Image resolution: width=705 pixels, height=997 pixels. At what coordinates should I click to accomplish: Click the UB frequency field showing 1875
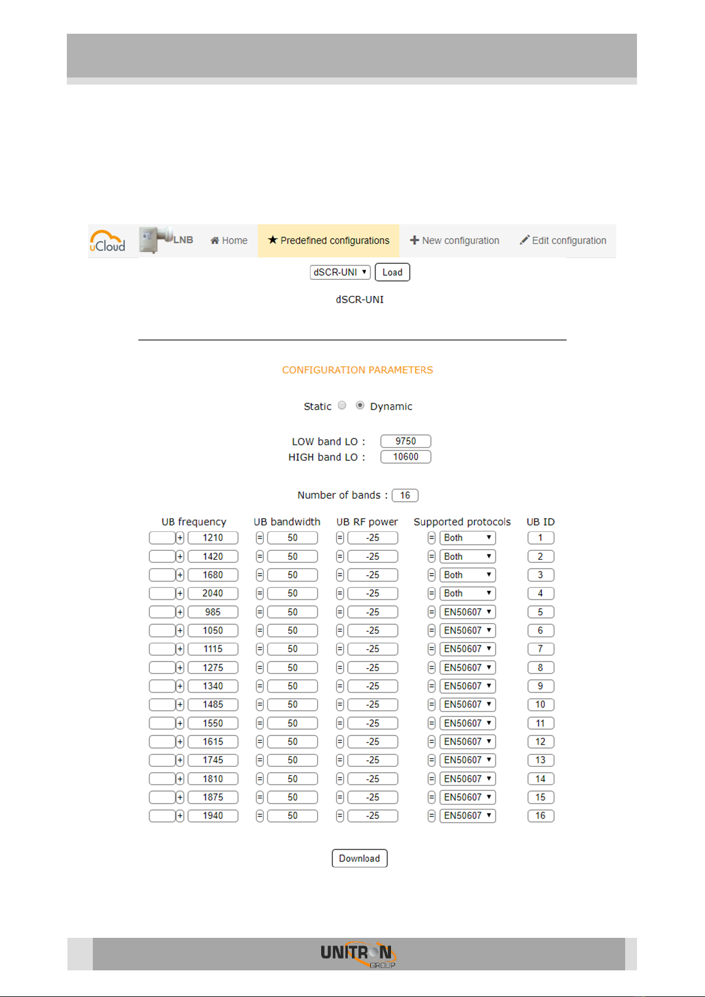[213, 798]
